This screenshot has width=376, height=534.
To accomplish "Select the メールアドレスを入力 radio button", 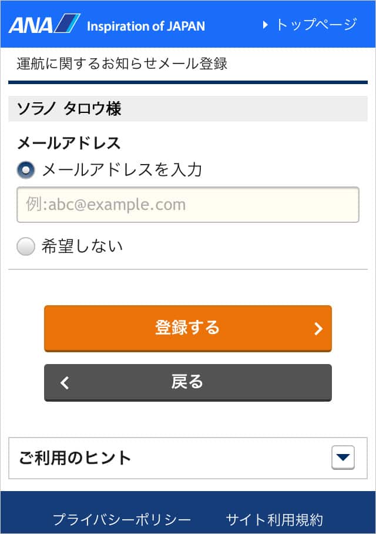I will pyautogui.click(x=26, y=169).
